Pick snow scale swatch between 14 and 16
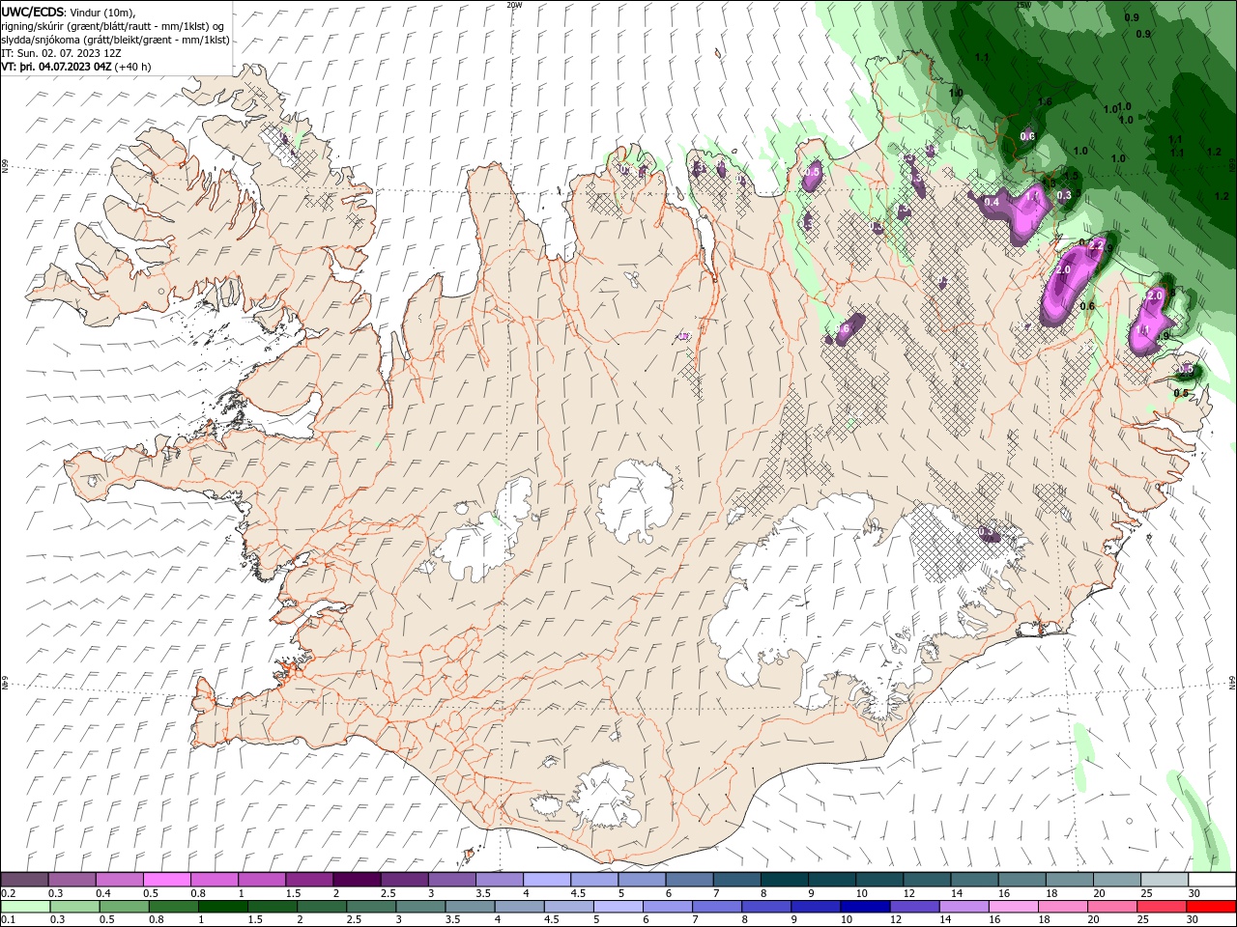The width and height of the screenshot is (1237, 927). 975,880
